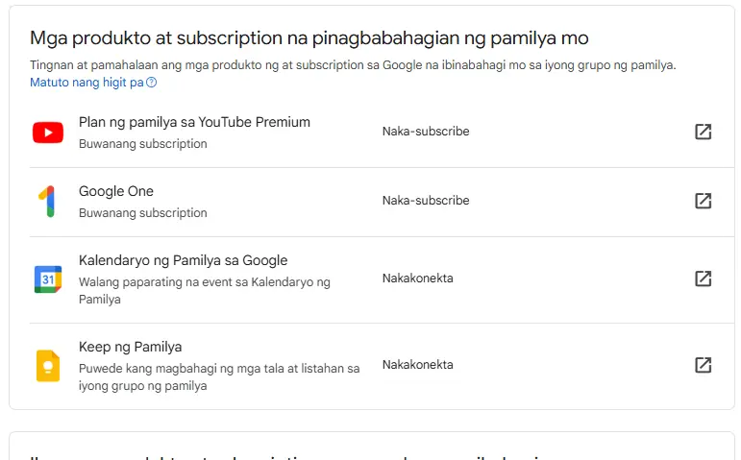Click the question mark help icon

151,83
